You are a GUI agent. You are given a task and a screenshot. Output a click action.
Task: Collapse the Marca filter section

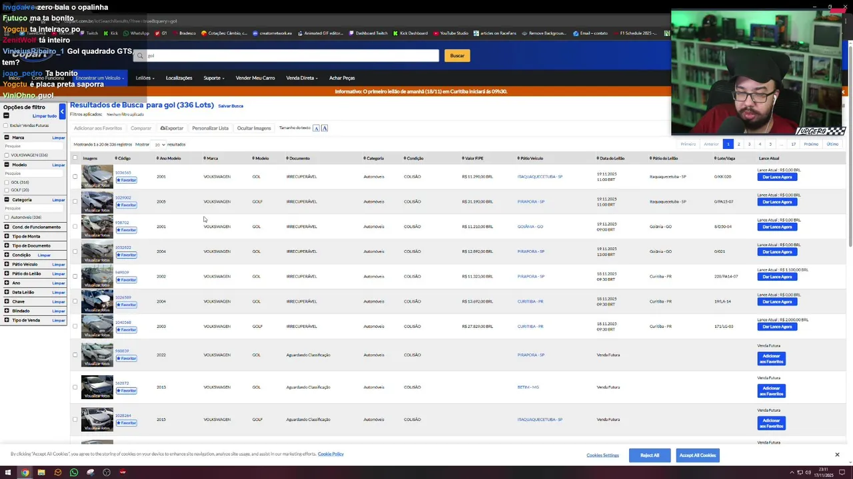(7, 138)
